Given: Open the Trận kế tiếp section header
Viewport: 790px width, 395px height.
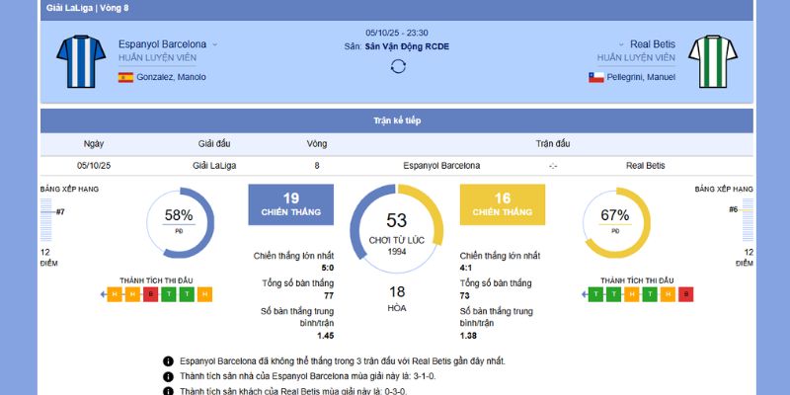Looking at the screenshot, I should (x=395, y=120).
